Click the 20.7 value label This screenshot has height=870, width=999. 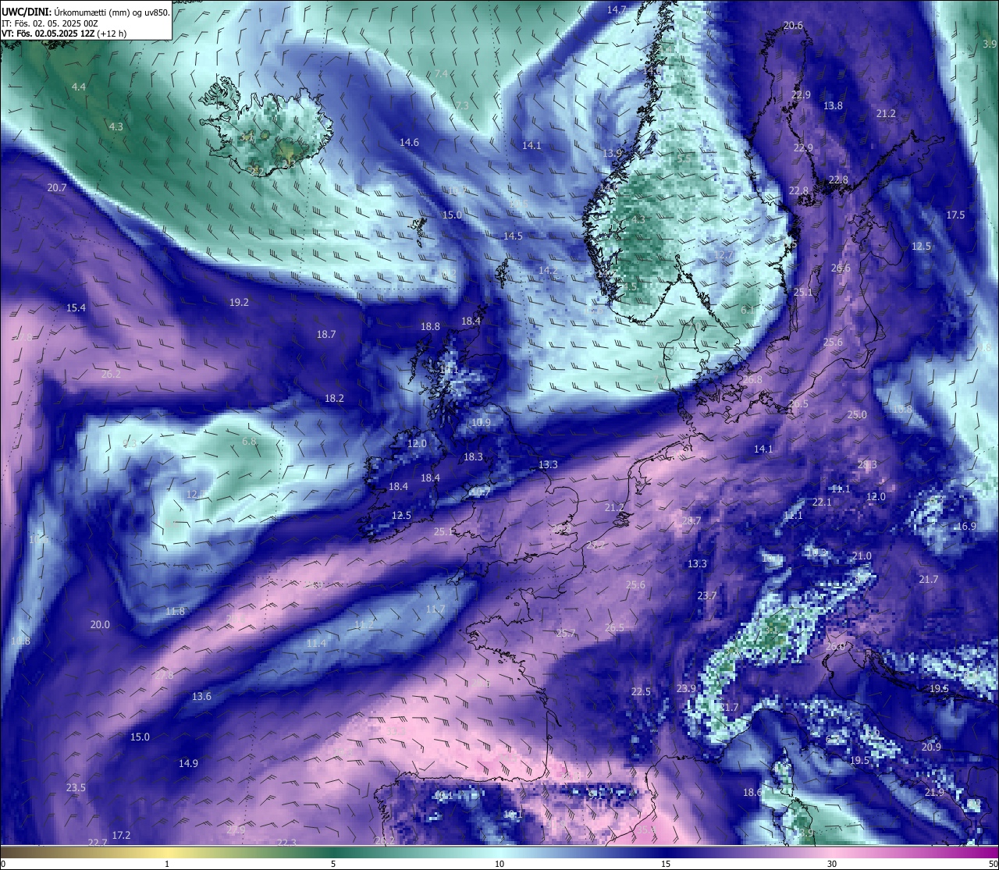coord(57,187)
